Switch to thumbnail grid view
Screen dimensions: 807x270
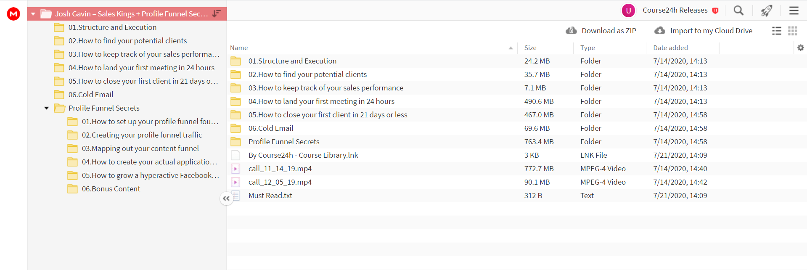(x=793, y=31)
